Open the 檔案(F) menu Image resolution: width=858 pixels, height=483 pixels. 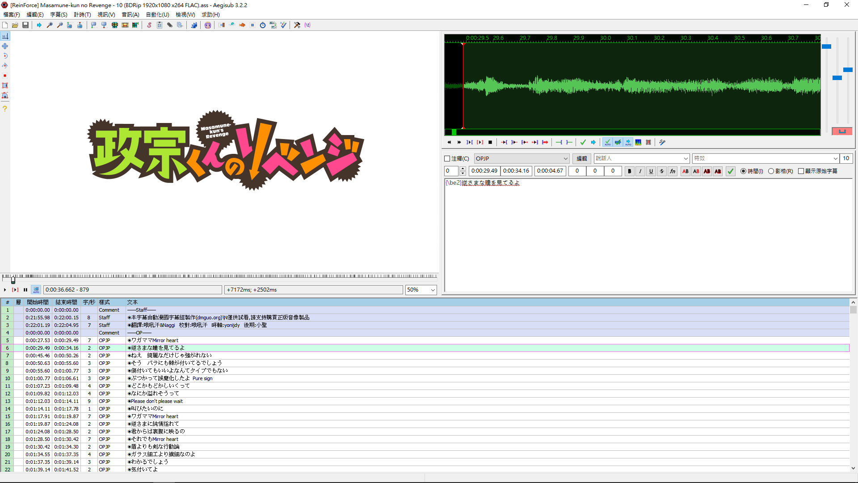click(x=12, y=15)
